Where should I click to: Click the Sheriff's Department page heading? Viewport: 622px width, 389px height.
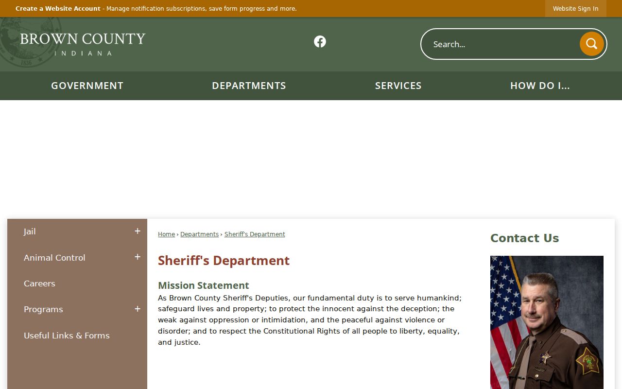pos(224,261)
